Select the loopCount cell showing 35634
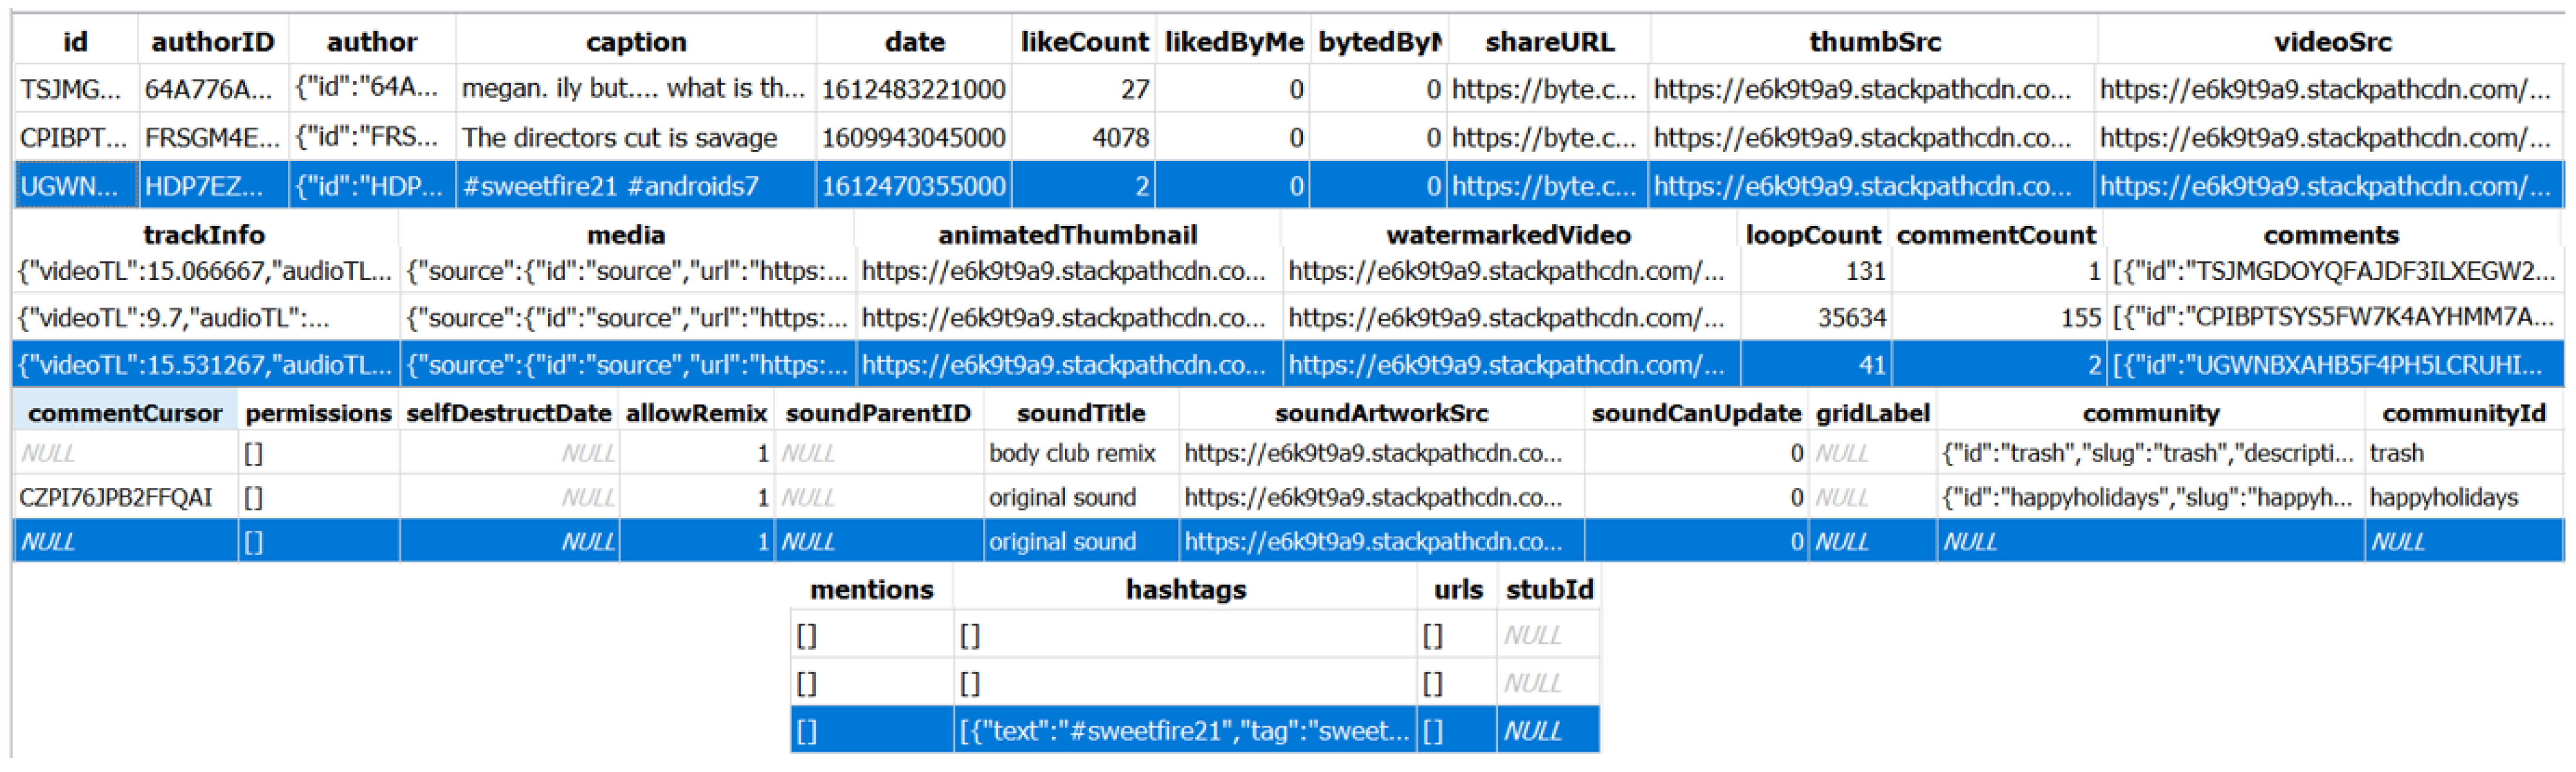Viewport: 2576px width, 772px height. 1851,317
